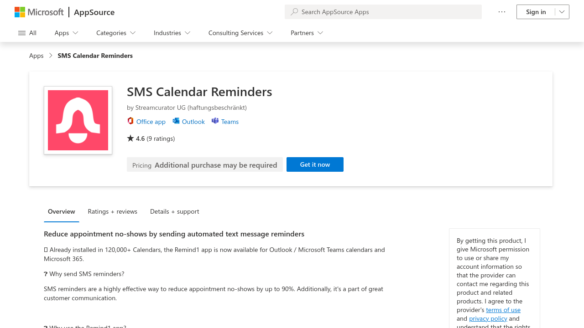
Task: Expand the Sign in arrow dropdown
Action: [562, 12]
